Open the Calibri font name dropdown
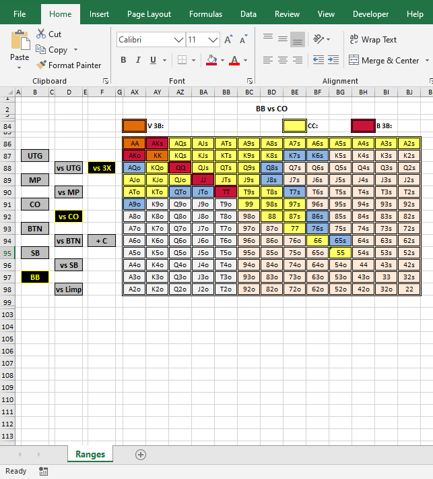 (178, 40)
